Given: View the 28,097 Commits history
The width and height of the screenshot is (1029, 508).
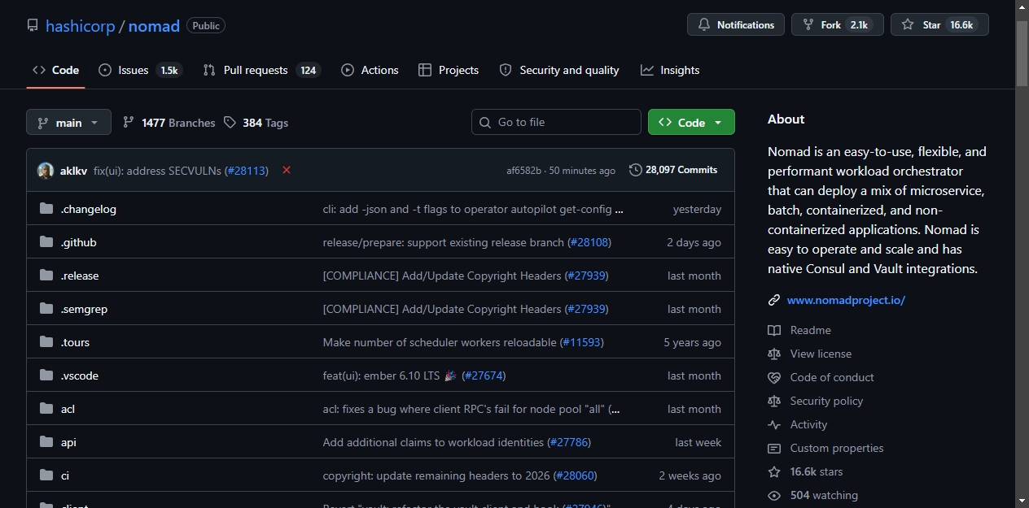Looking at the screenshot, I should click(x=673, y=170).
